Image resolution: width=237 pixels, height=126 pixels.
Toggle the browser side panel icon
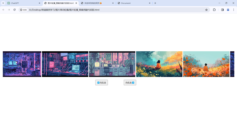pyautogui.click(x=222, y=10)
